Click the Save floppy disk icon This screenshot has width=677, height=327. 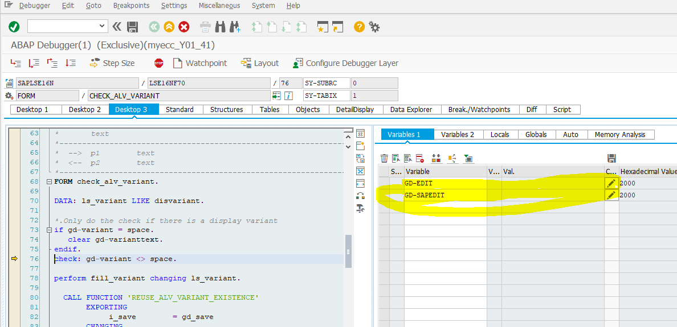coord(132,27)
